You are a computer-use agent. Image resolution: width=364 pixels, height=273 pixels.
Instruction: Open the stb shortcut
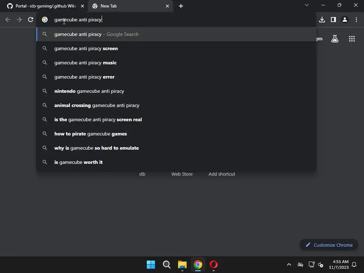(142, 174)
